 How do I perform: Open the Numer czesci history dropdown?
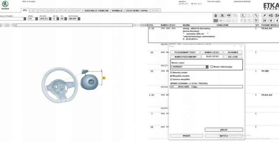(x=207, y=67)
